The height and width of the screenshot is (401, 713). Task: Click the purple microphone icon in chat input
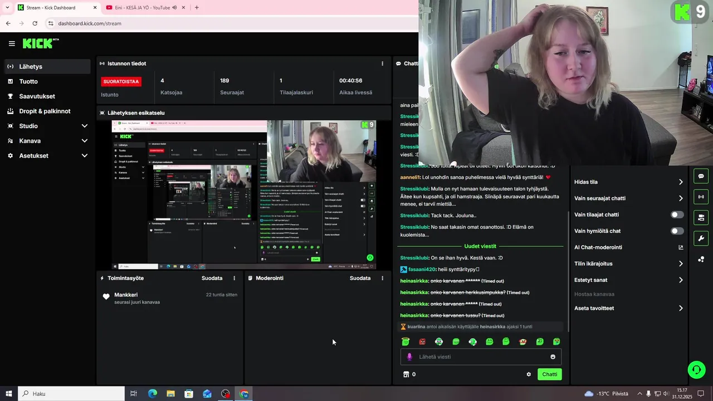409,357
